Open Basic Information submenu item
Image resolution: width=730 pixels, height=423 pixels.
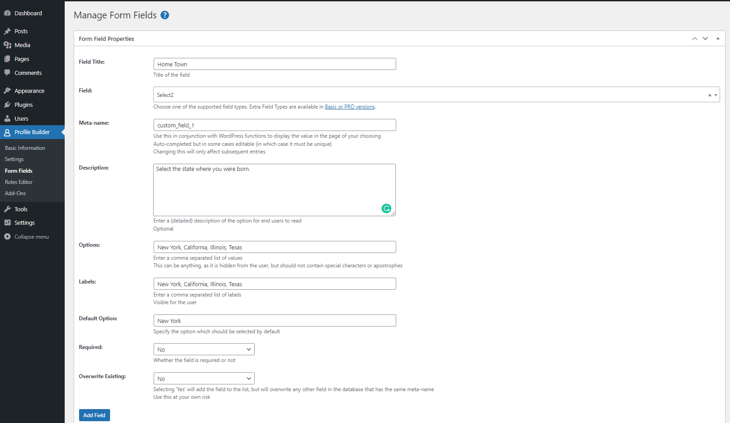[25, 148]
